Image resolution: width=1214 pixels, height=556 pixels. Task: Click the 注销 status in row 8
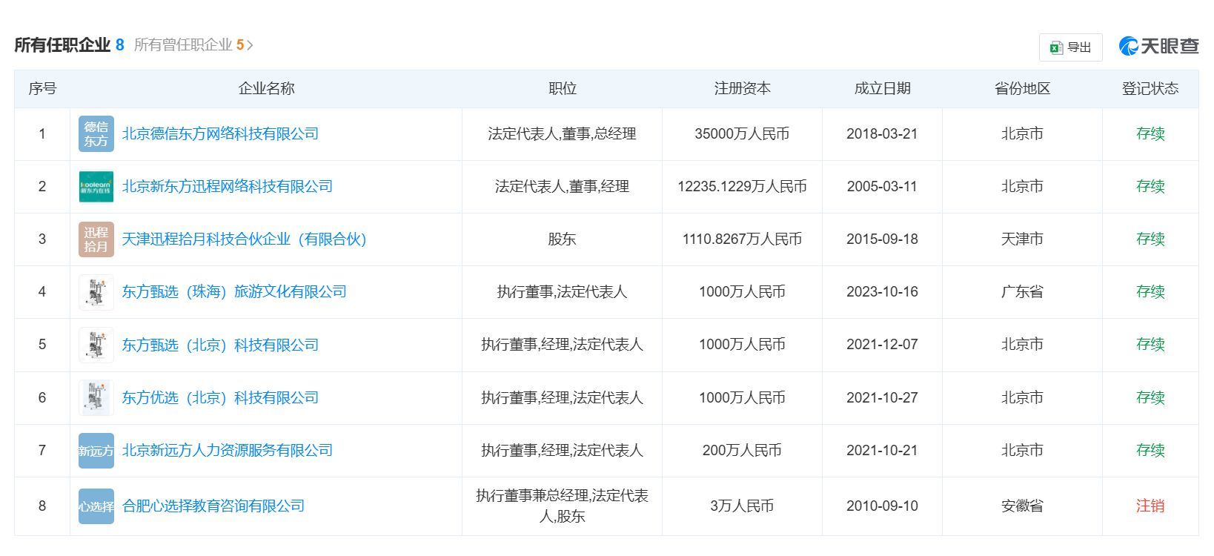[x=1150, y=506]
